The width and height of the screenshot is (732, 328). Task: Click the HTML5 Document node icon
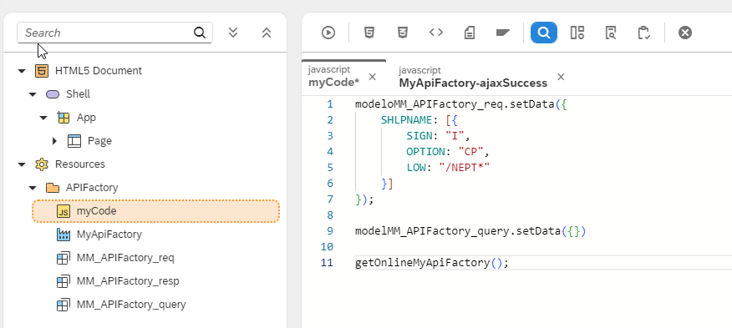pos(42,71)
